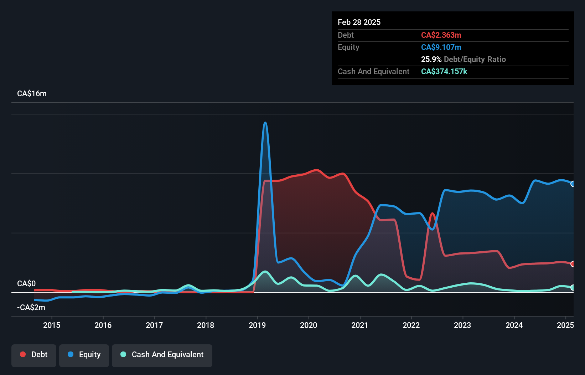
Task: Select the circle marker ending the Equity line
Action: coord(572,184)
